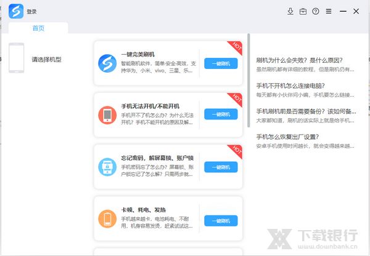Click the phone outline device icon
The image size is (370, 256).
[17, 58]
